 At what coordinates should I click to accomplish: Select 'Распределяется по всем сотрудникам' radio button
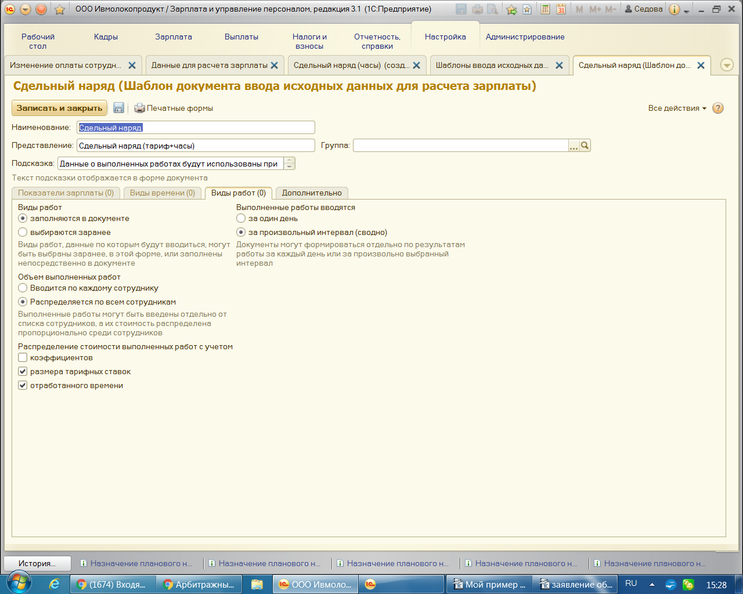click(23, 302)
